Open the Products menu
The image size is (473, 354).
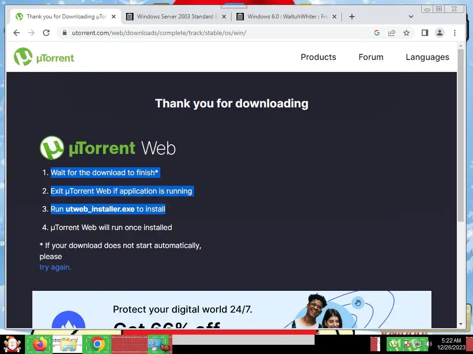[x=318, y=57]
